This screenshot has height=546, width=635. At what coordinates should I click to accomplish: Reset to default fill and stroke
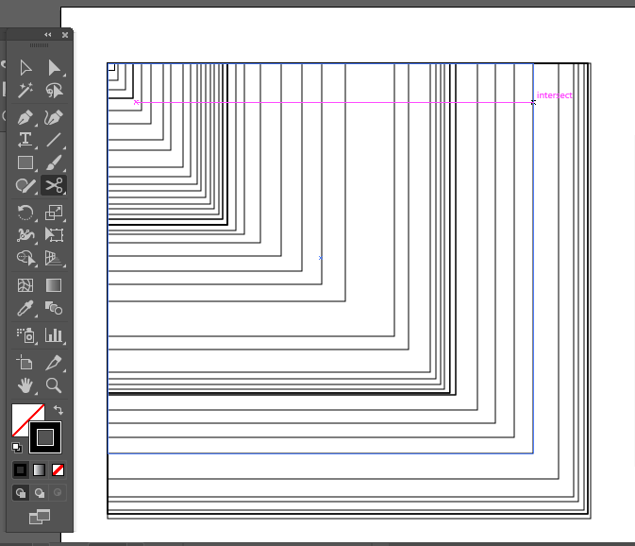[x=17, y=448]
